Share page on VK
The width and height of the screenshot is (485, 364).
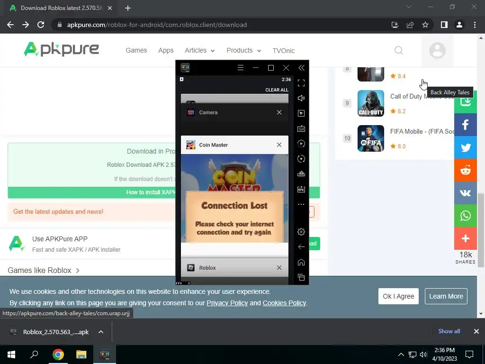coord(465,193)
